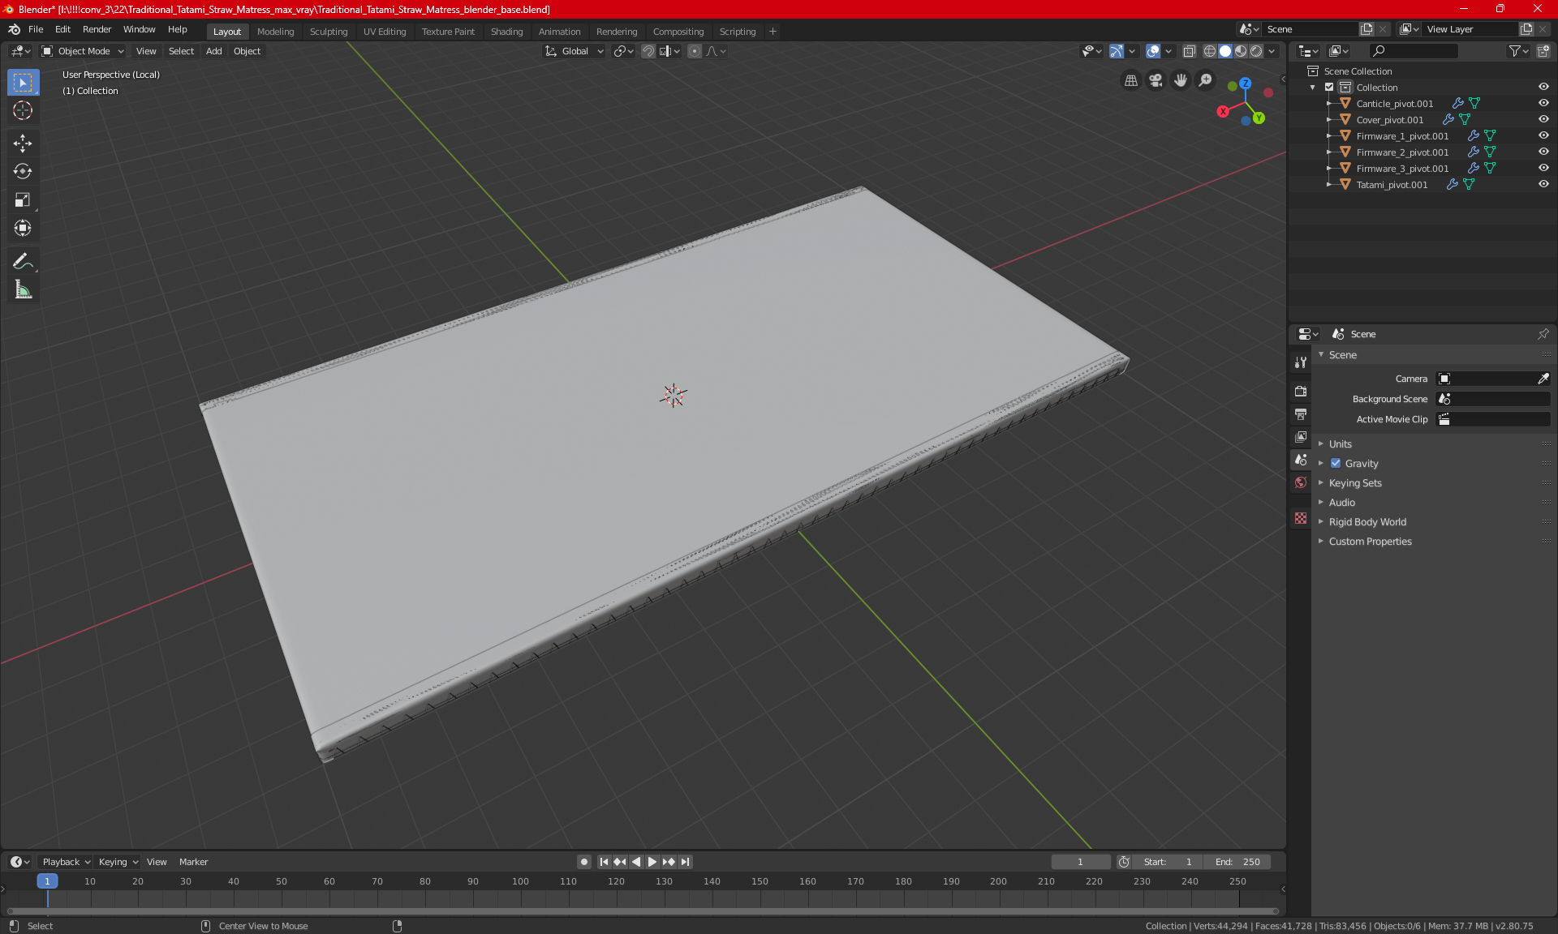The width and height of the screenshot is (1558, 934).
Task: Open the viewport Add menu
Action: point(213,51)
